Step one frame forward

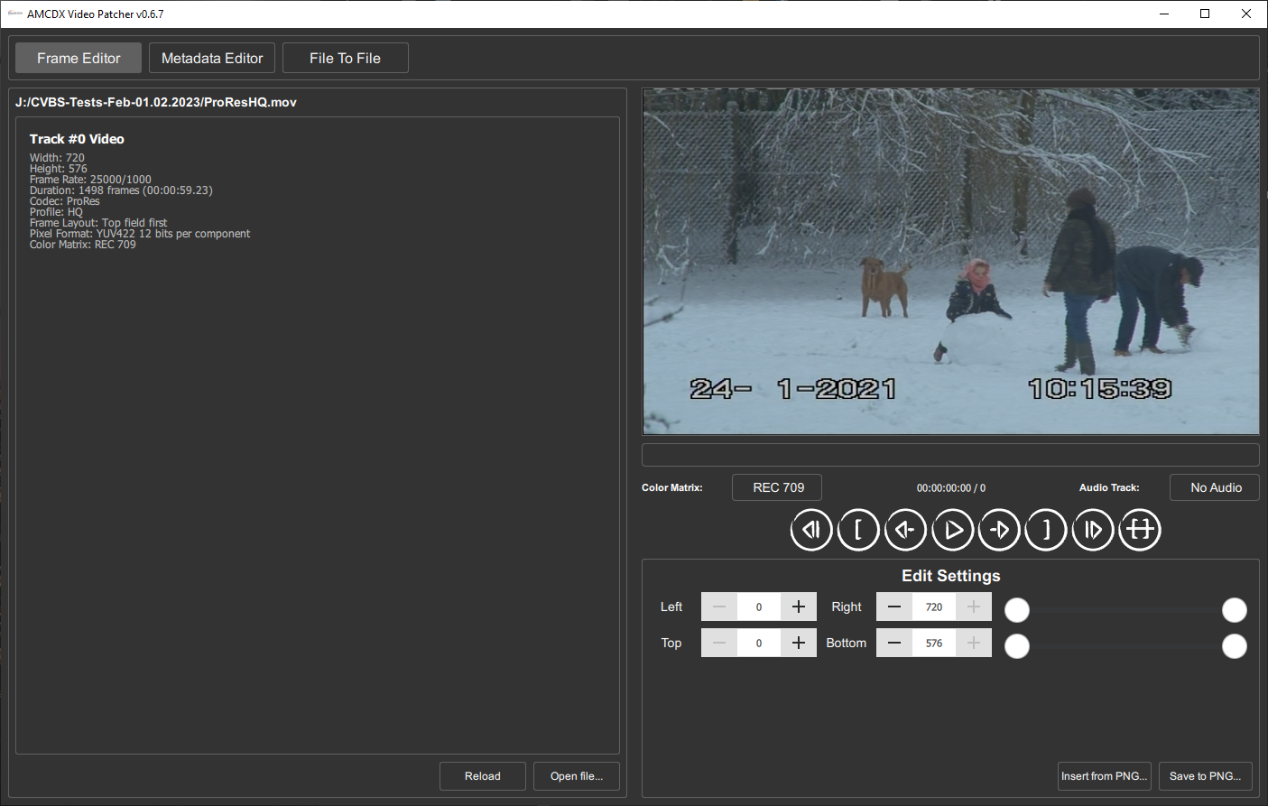click(999, 530)
